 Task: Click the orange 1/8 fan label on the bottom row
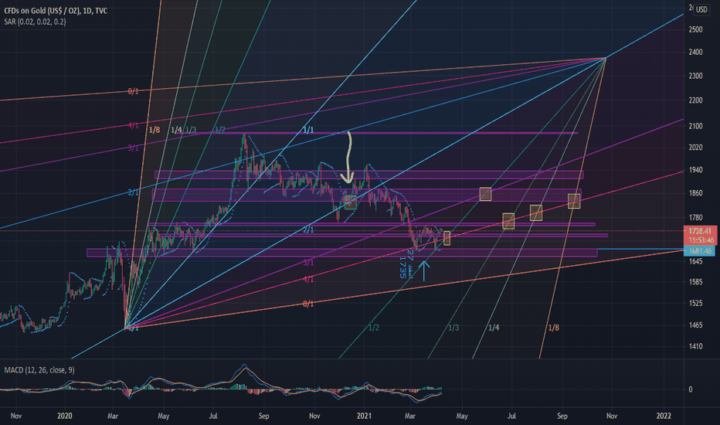pos(554,328)
